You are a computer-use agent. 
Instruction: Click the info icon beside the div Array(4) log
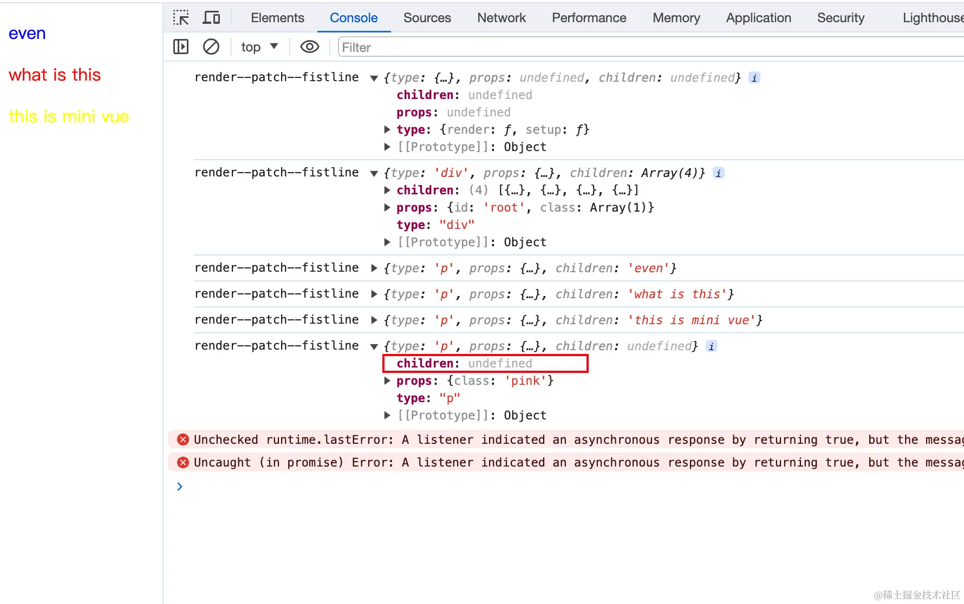click(x=718, y=173)
